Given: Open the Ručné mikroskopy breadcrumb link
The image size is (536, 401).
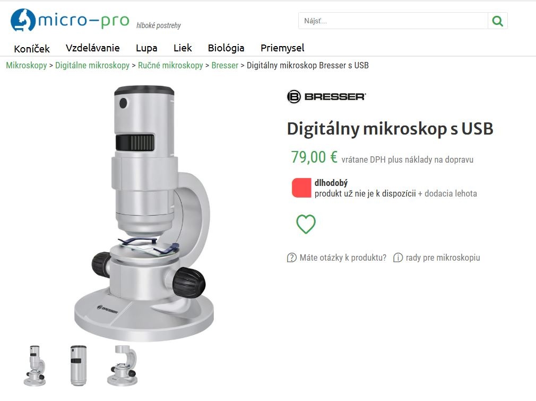Looking at the screenshot, I should pyautogui.click(x=170, y=65).
